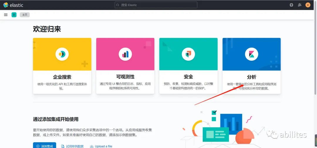317x148 pixels.
Task: Open the 企业搜索 card title
Action: (x=62, y=77)
